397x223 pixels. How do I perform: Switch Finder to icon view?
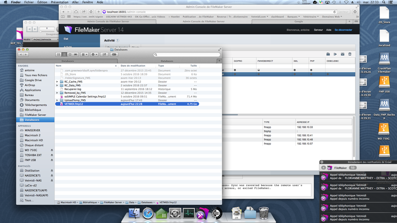tap(59, 54)
